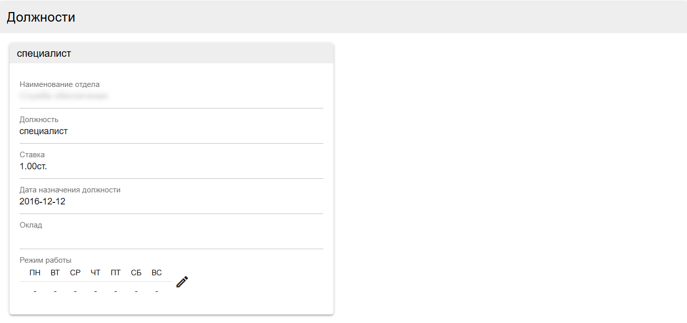Select the ПТ column header
The width and height of the screenshot is (687, 323).
(x=116, y=273)
